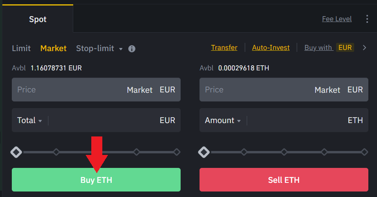Screen dimensions: 377x197
Task: Click the buy slider's first diamond handle
Action: click(16, 152)
